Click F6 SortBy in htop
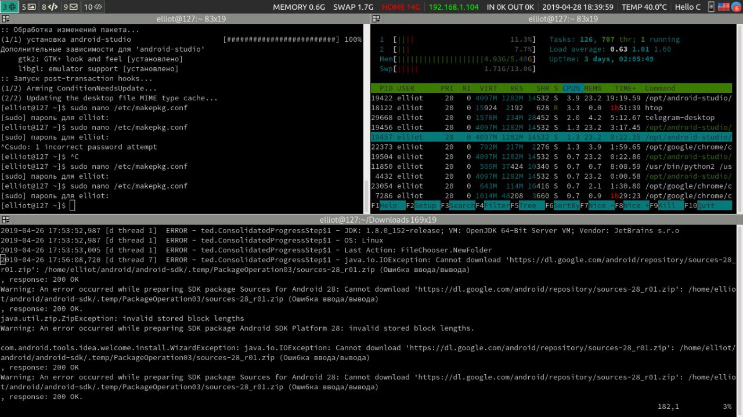Screen dimensions: 743x417 (x=562, y=205)
